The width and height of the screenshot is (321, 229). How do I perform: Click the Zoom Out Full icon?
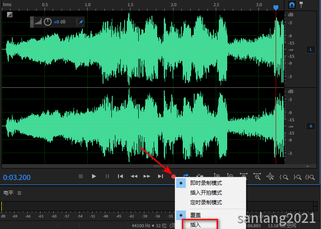270,176
